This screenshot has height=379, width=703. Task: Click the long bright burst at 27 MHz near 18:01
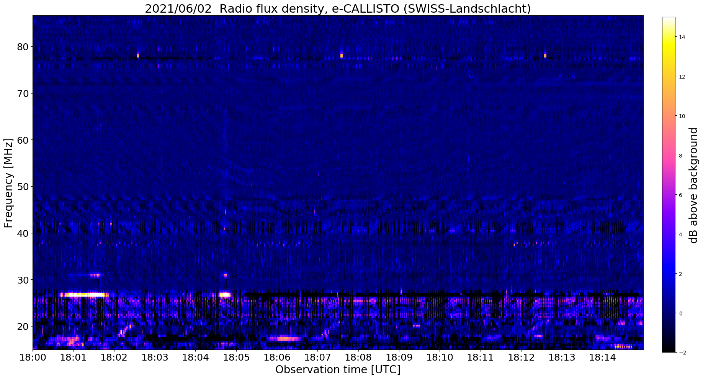coord(85,295)
